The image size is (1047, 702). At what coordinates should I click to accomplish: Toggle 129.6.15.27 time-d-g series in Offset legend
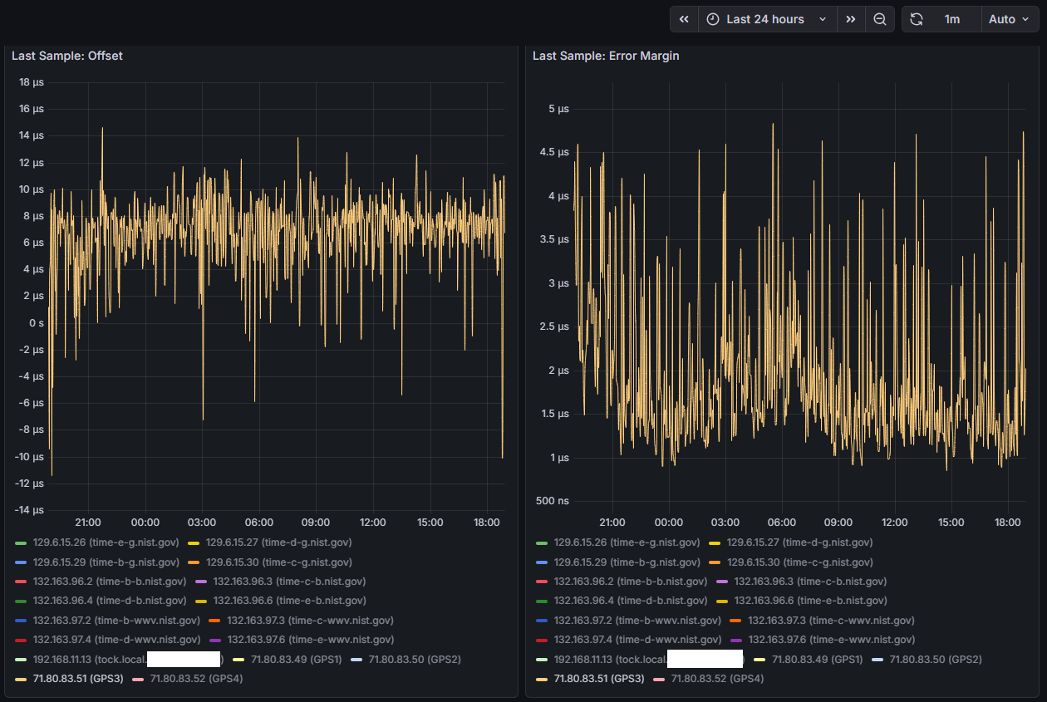(278, 542)
